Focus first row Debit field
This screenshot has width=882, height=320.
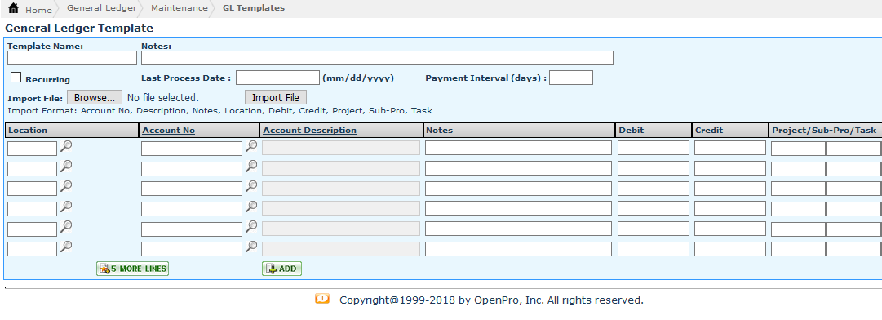point(654,148)
